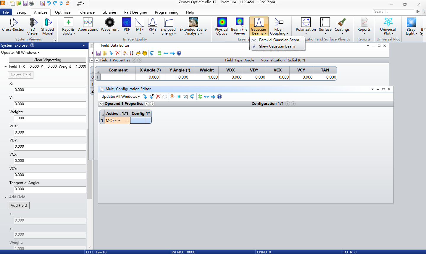Click the reset arrow icon in Field Data Editor
The width and height of the screenshot is (426, 254).
(x=152, y=53)
